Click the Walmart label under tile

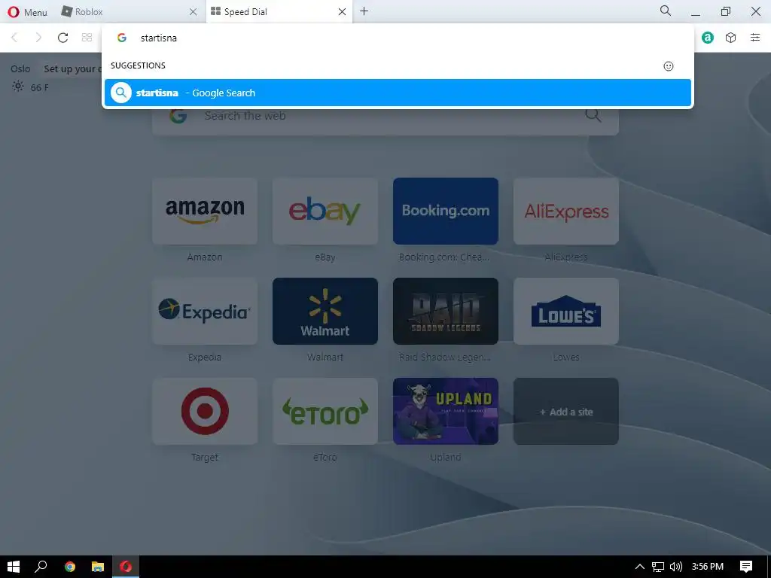pos(325,357)
